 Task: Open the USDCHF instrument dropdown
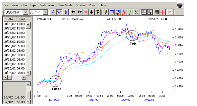pos(26,12)
